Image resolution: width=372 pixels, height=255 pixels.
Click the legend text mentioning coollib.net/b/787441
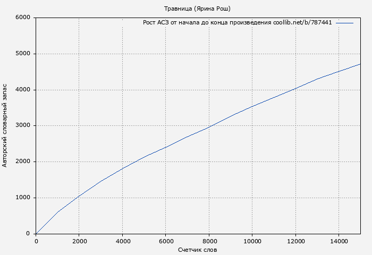pos(238,23)
